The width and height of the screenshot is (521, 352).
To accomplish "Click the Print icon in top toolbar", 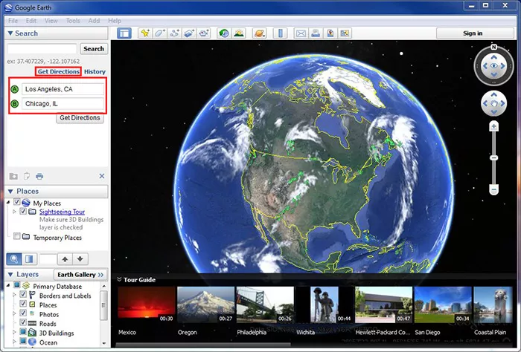I will click(316, 33).
